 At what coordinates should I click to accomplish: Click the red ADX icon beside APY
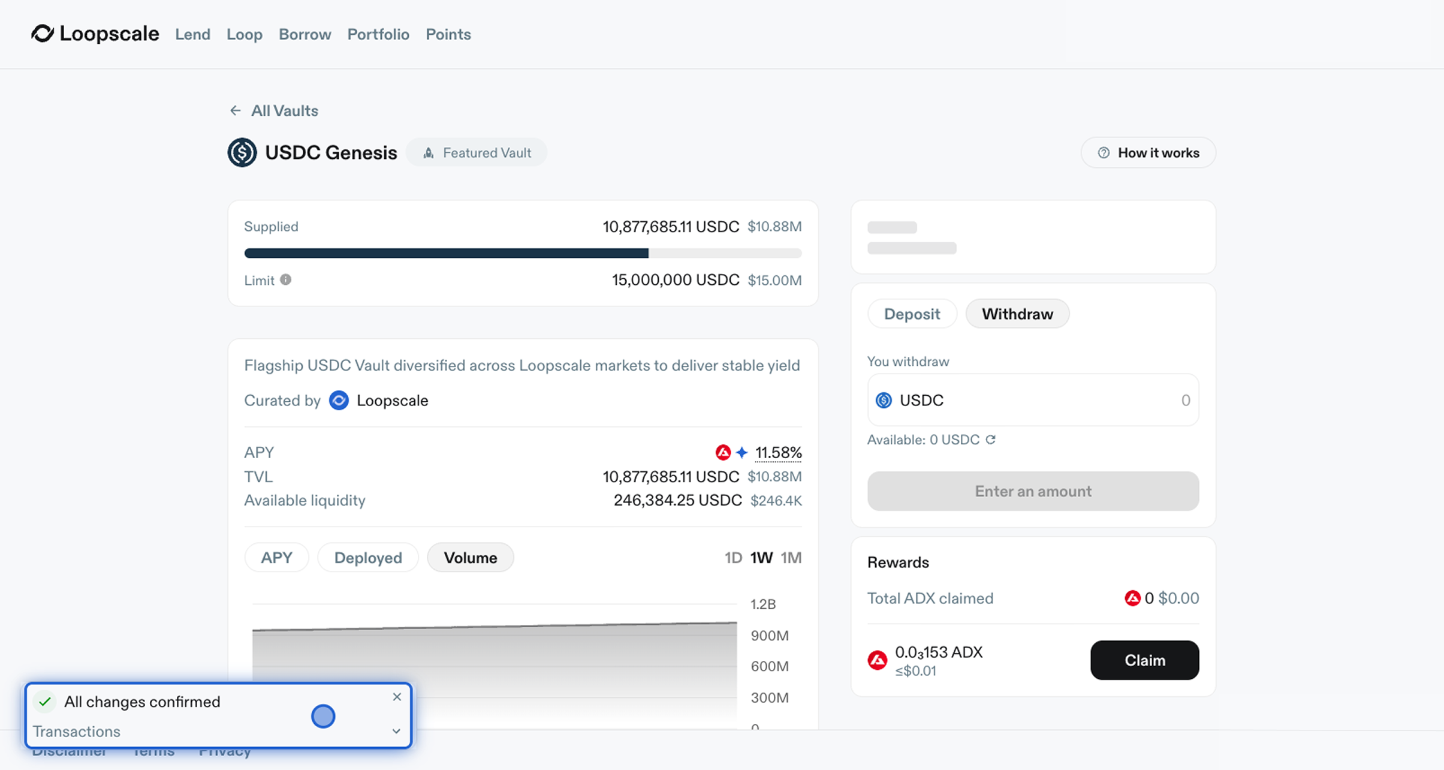(x=723, y=452)
